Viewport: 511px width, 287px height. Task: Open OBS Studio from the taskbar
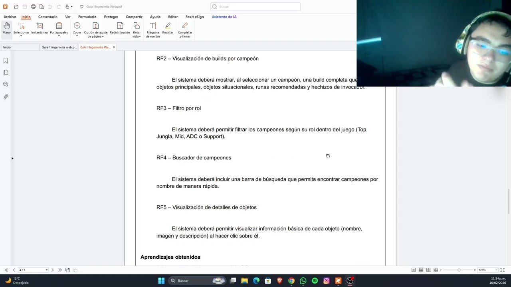pos(350,281)
